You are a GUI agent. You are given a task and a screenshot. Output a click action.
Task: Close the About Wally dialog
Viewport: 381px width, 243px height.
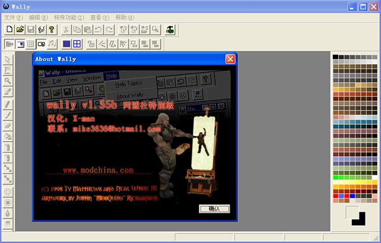coord(230,59)
